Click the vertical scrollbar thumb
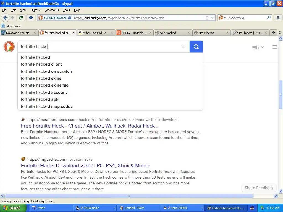 tap(281, 94)
